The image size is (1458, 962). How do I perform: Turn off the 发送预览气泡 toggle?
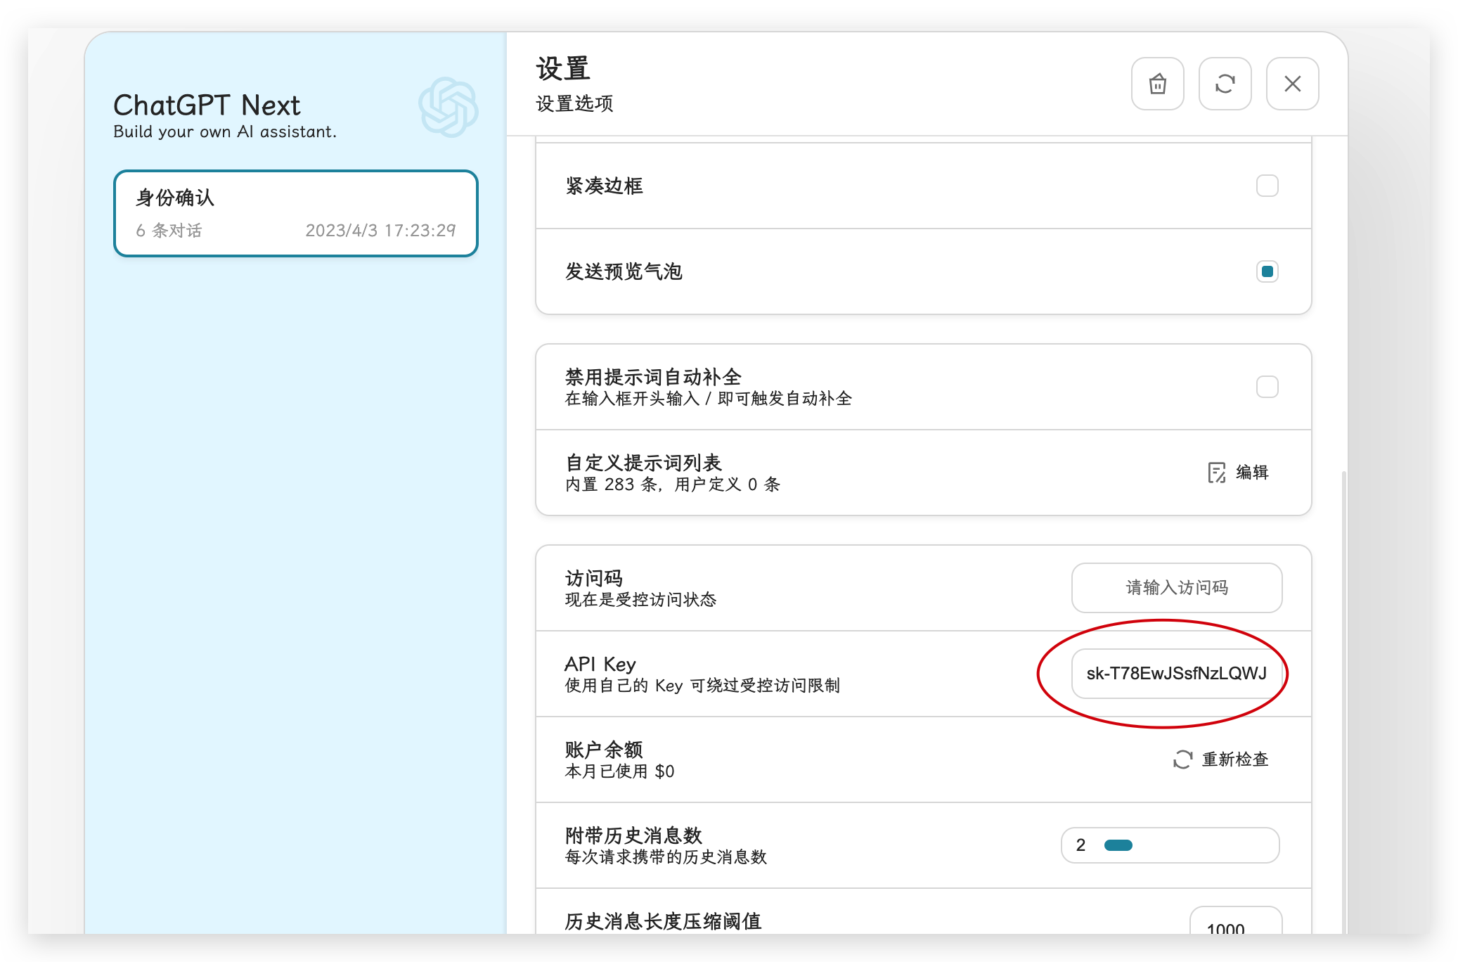click(x=1267, y=271)
